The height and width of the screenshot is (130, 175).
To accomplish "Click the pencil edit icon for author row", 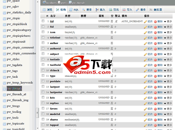I will [x=145, y=43].
